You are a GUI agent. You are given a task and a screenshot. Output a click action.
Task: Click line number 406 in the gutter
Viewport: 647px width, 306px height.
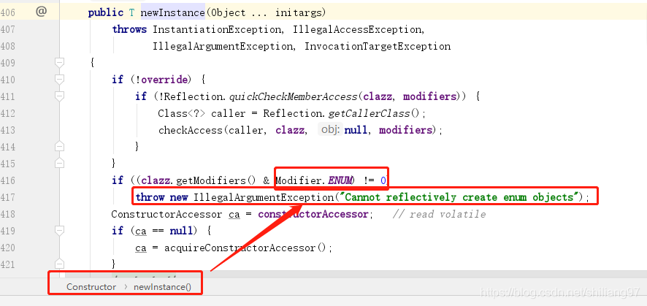[x=8, y=13]
